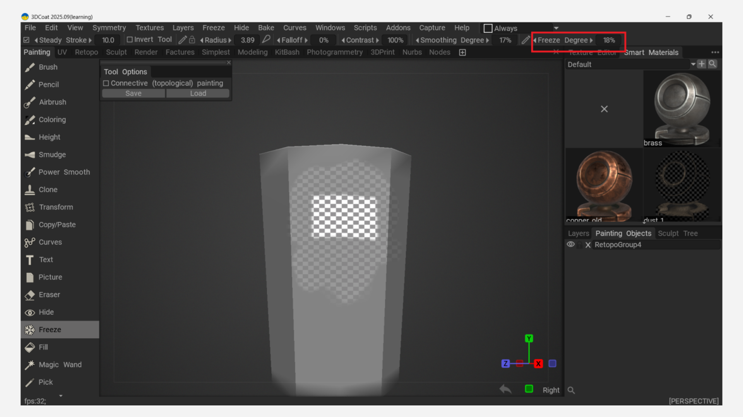Expand the Default materials folder dropdown

click(x=693, y=64)
